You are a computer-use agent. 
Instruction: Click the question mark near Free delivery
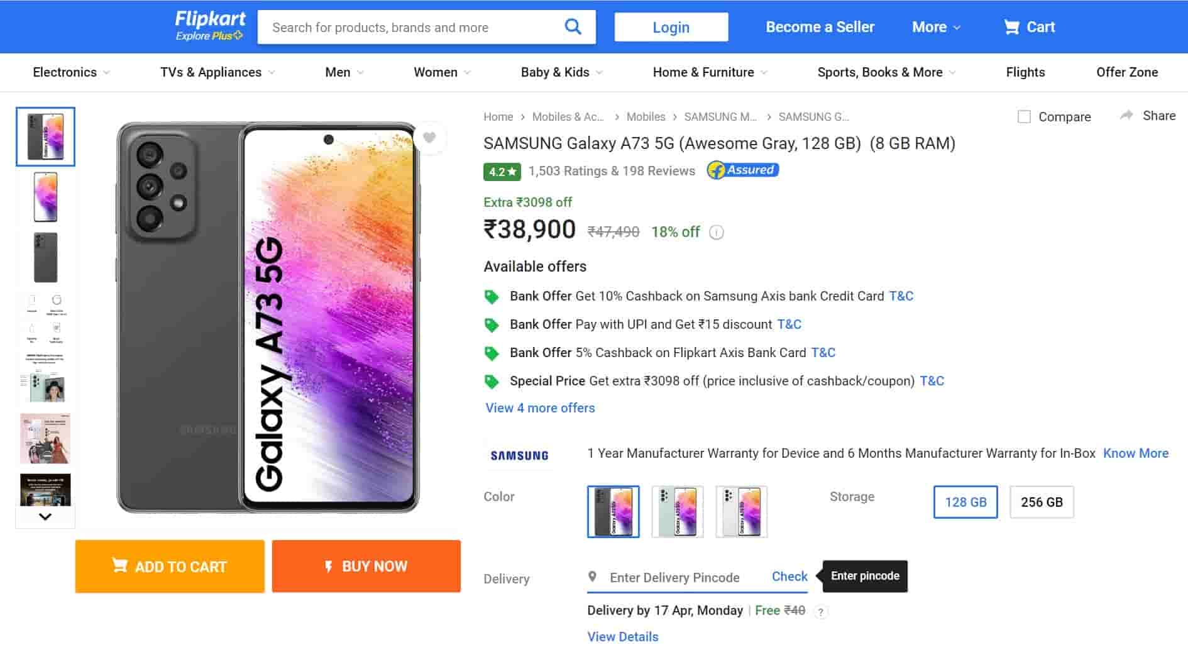[x=821, y=611]
